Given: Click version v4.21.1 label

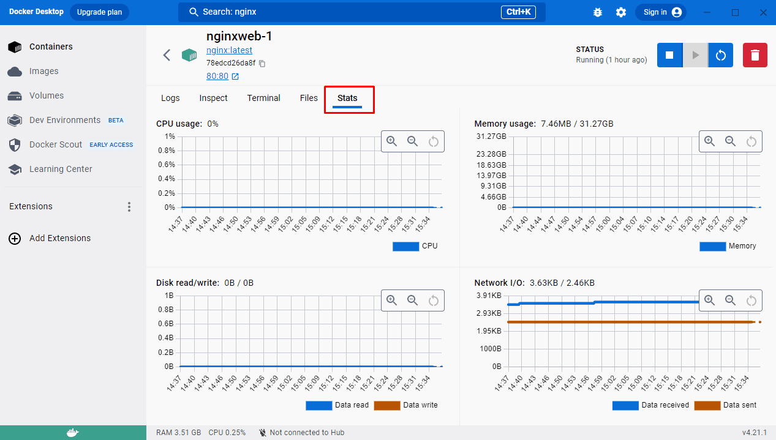Looking at the screenshot, I should 755,433.
